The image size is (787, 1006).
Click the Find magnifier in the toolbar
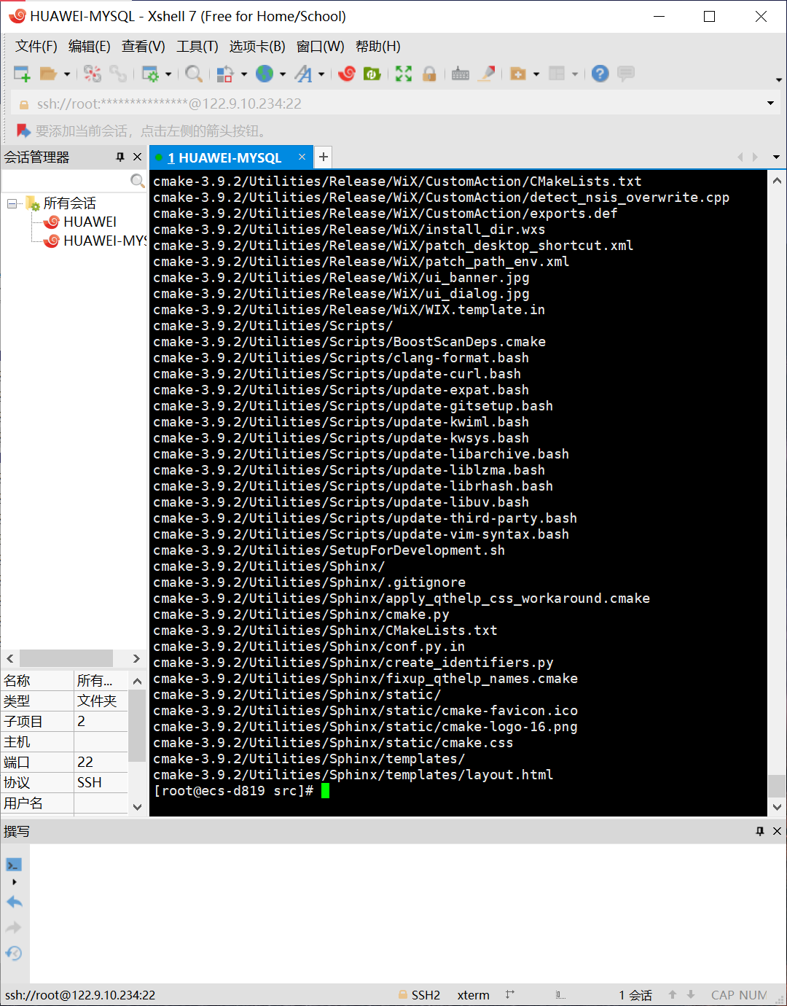pyautogui.click(x=194, y=74)
